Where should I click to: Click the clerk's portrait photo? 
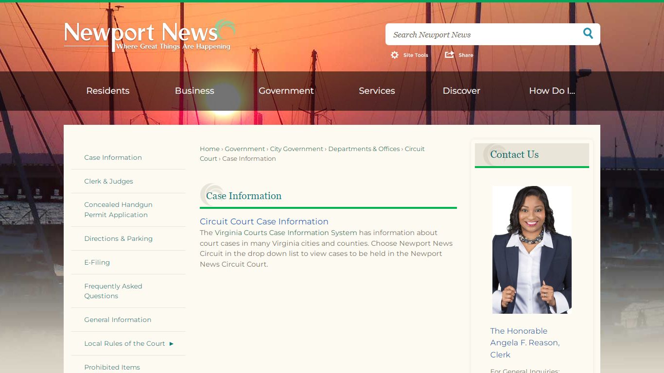532,250
